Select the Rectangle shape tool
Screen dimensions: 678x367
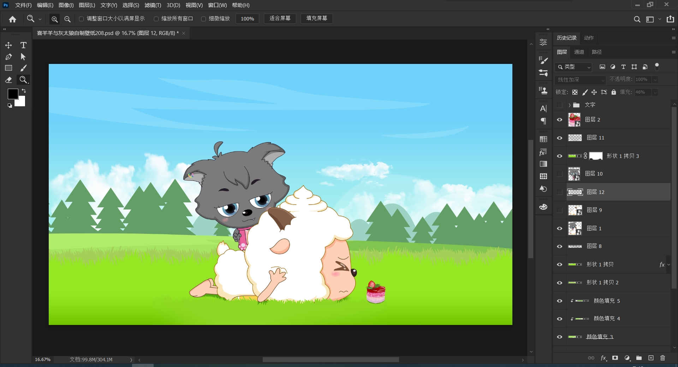click(8, 68)
